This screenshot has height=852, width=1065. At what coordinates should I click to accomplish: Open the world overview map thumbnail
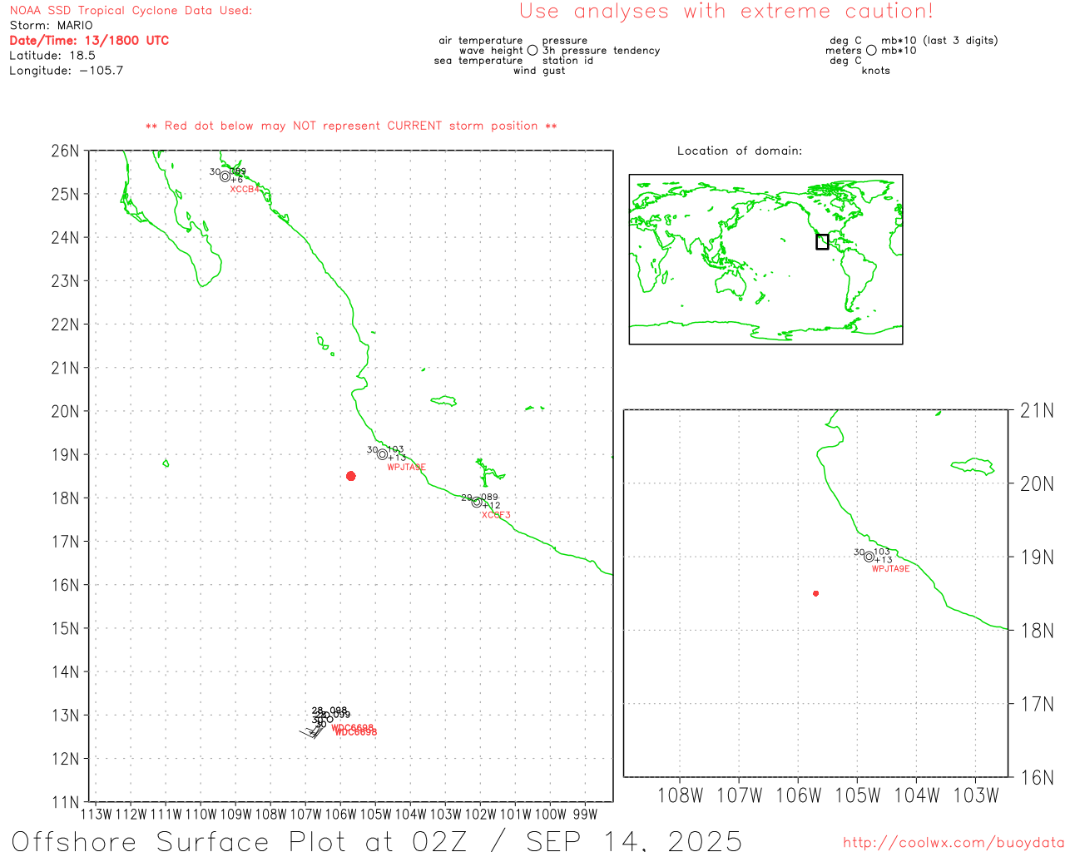[765, 260]
